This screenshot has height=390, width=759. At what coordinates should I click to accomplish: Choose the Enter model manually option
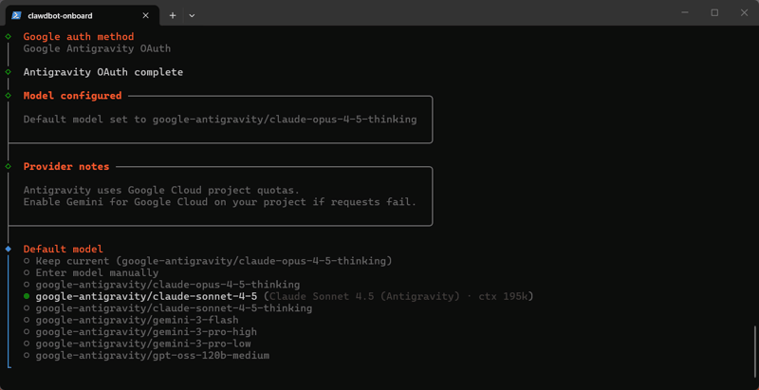click(x=91, y=273)
